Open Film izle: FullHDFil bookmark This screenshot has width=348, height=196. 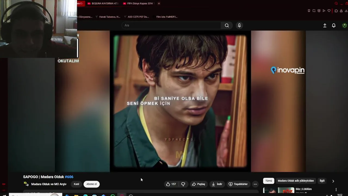pos(165,17)
